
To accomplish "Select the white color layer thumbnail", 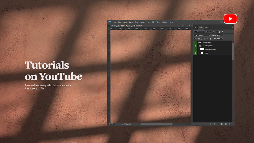I will click(202, 53).
